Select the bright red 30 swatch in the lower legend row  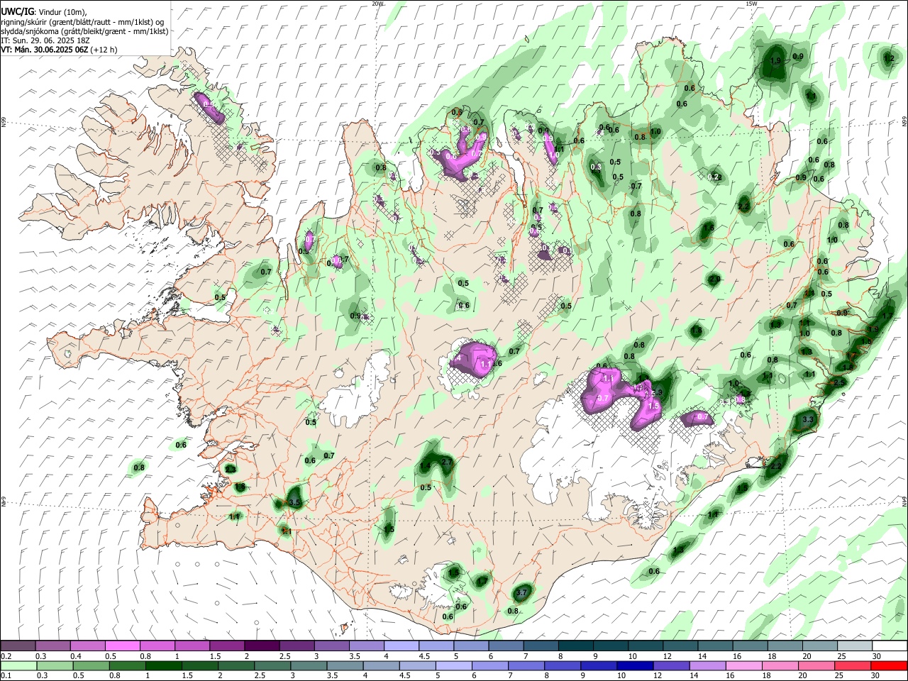[889, 665]
